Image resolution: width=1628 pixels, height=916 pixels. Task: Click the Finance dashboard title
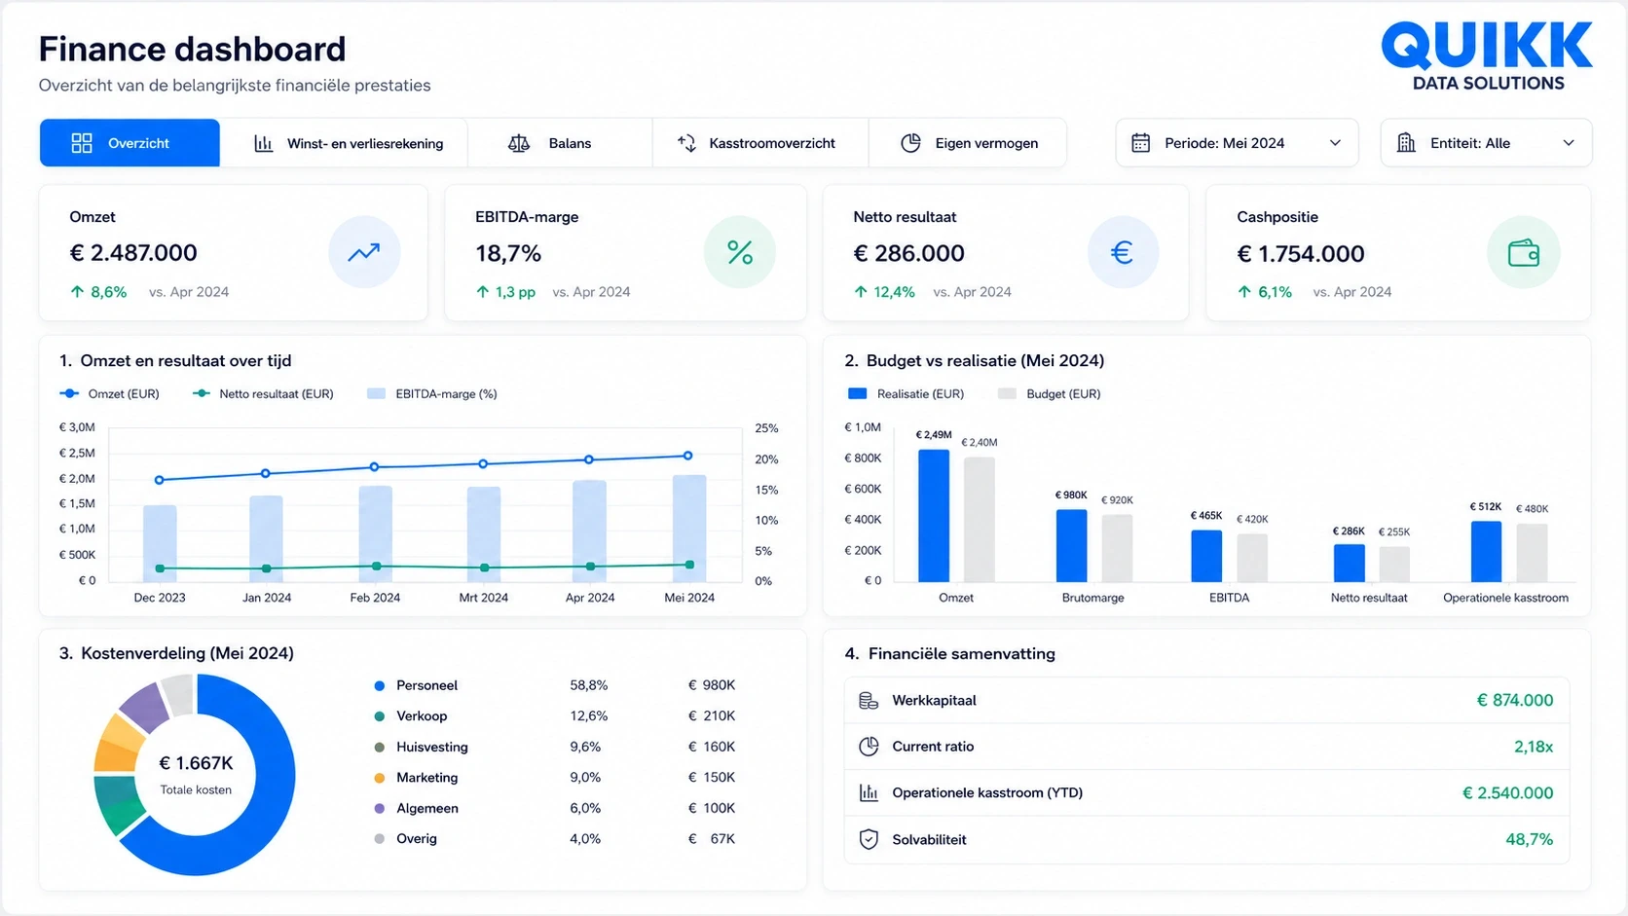[192, 49]
